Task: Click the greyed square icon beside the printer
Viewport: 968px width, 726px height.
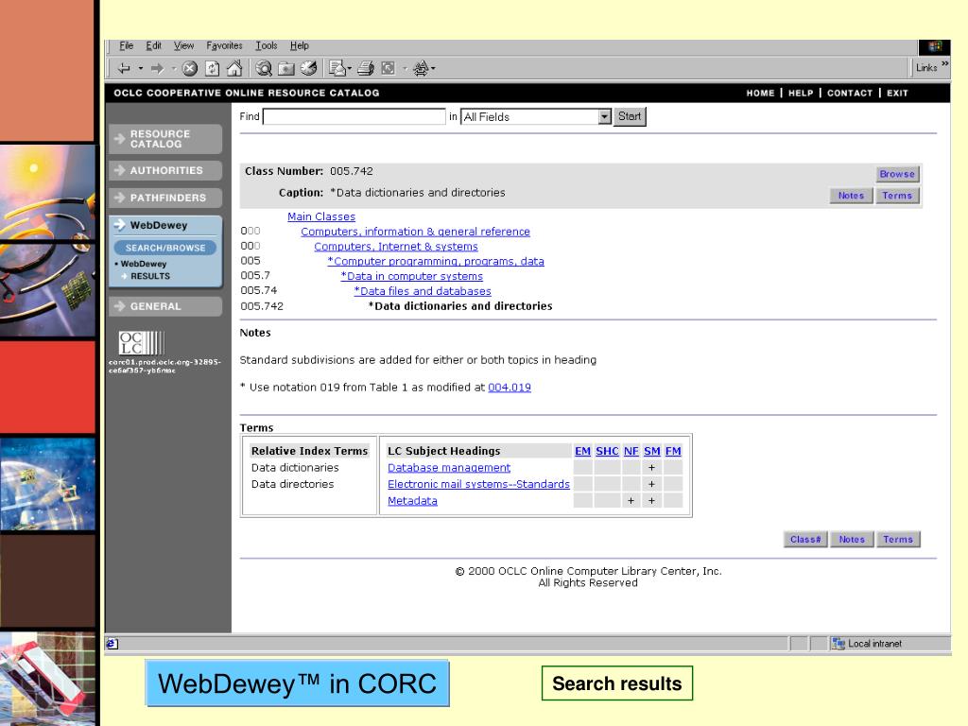Action: point(388,68)
